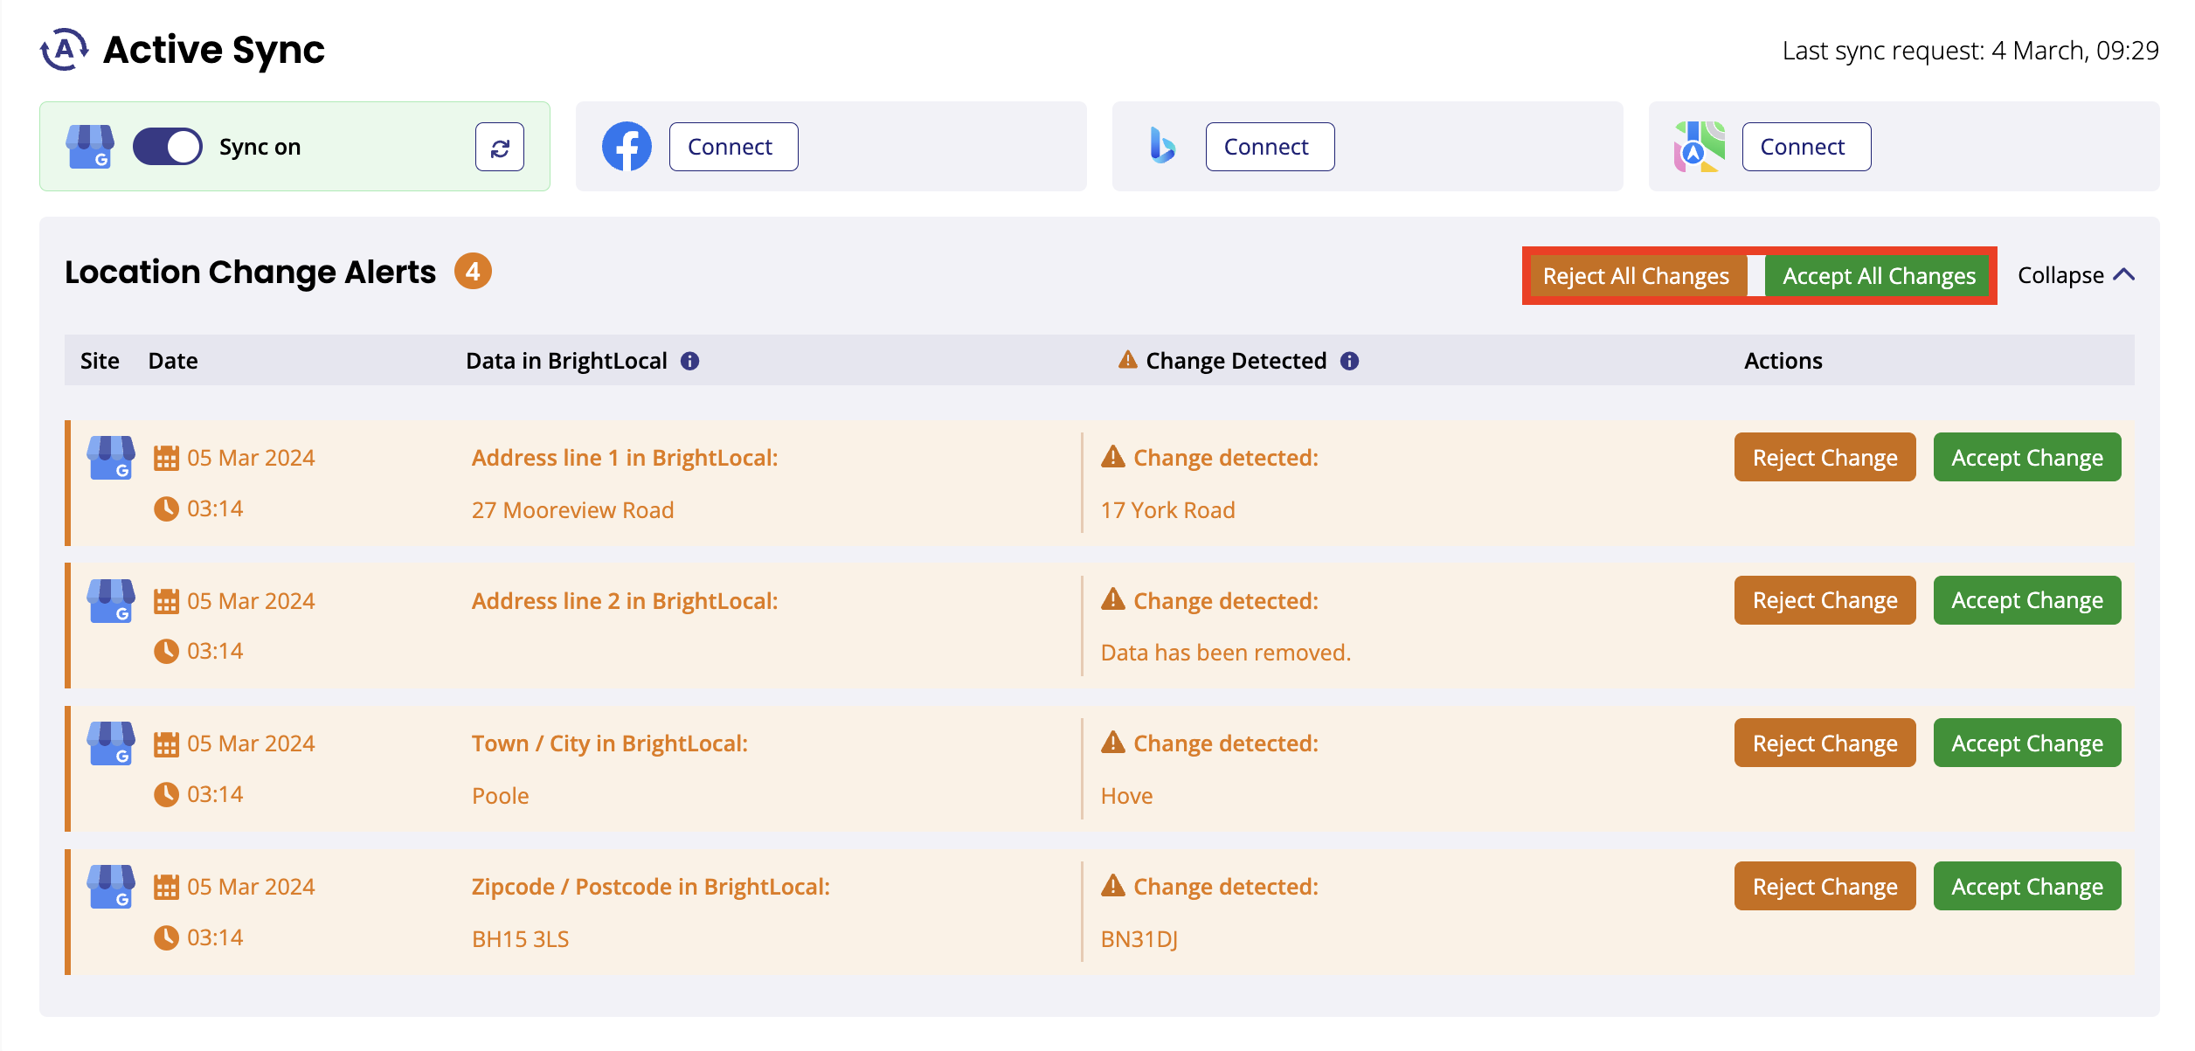The width and height of the screenshot is (2195, 1051).
Task: Turn off the Sync on toggle
Action: pyautogui.click(x=167, y=146)
